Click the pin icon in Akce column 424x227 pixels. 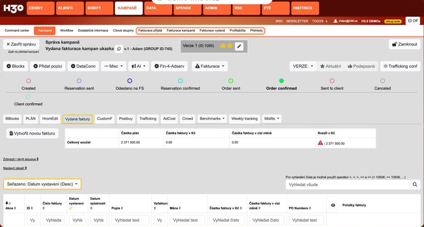(x=7, y=203)
